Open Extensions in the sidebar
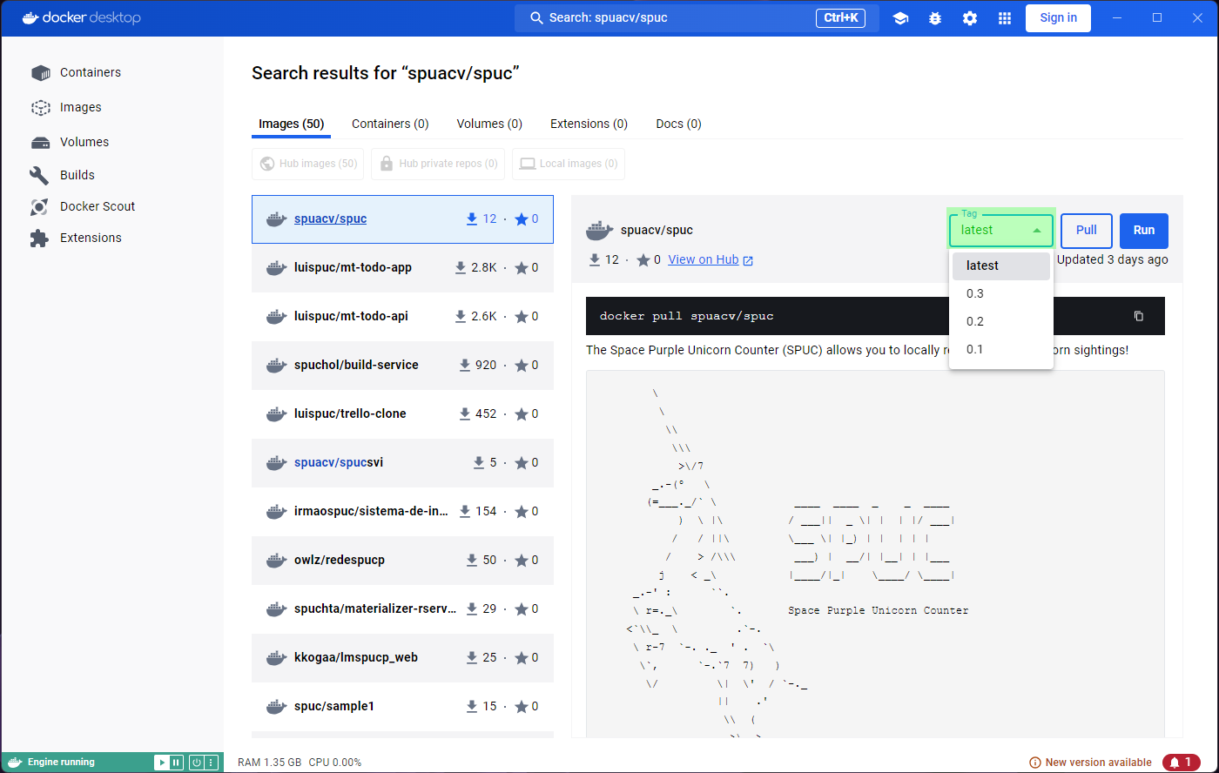1219x773 pixels. [77, 238]
